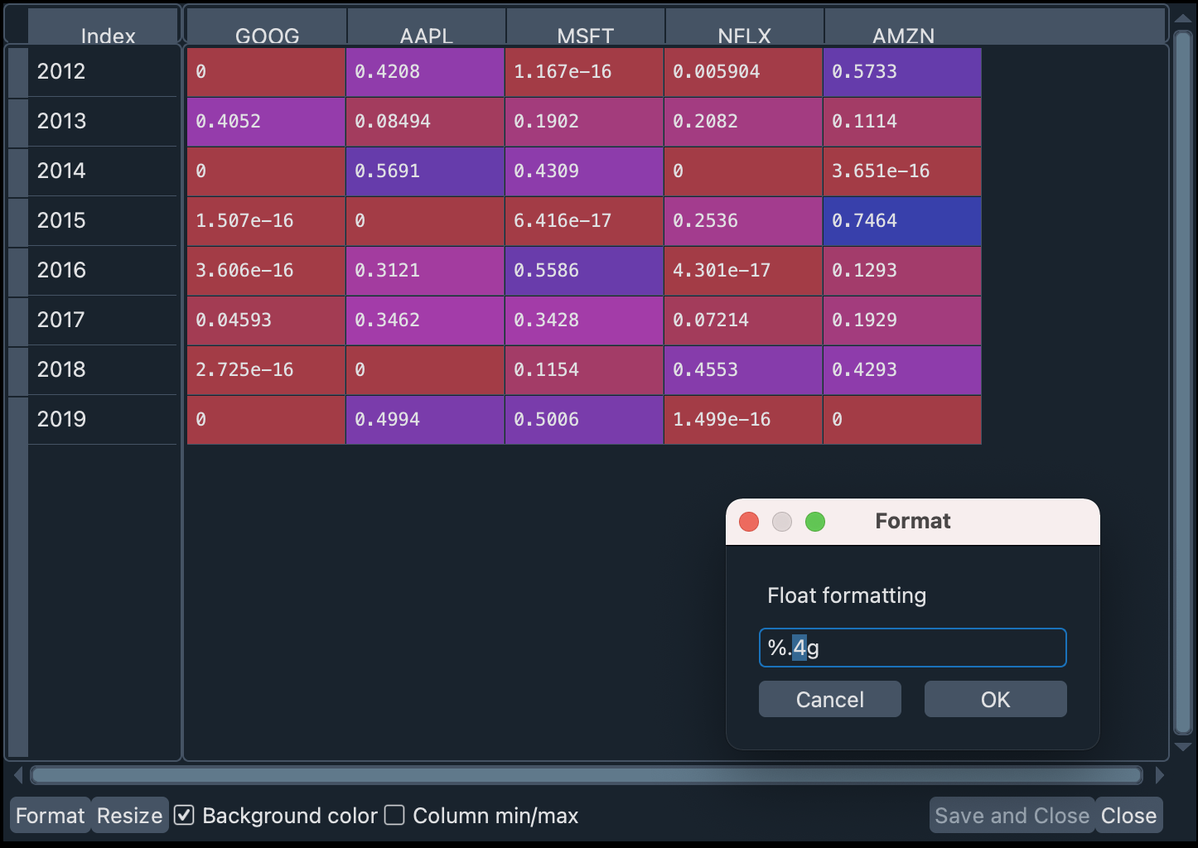This screenshot has height=848, width=1198.
Task: Click OK in the Format dialog
Action: 995,700
